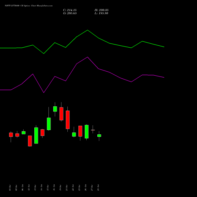The height and width of the screenshot is (197, 197).
Task: Click the close value C: 214.15
Action: click(x=70, y=10)
